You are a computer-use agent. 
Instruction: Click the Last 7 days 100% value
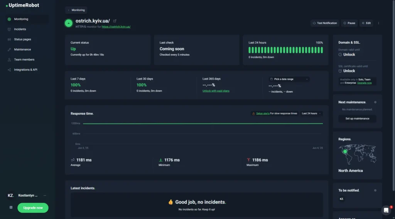point(76,85)
